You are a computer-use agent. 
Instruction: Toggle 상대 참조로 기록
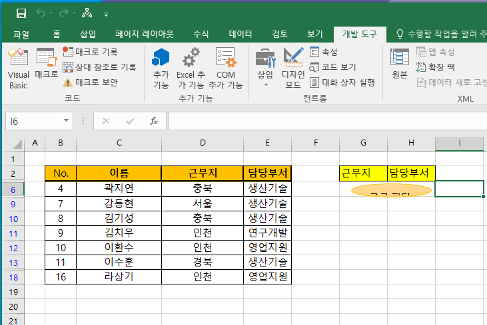pos(99,67)
